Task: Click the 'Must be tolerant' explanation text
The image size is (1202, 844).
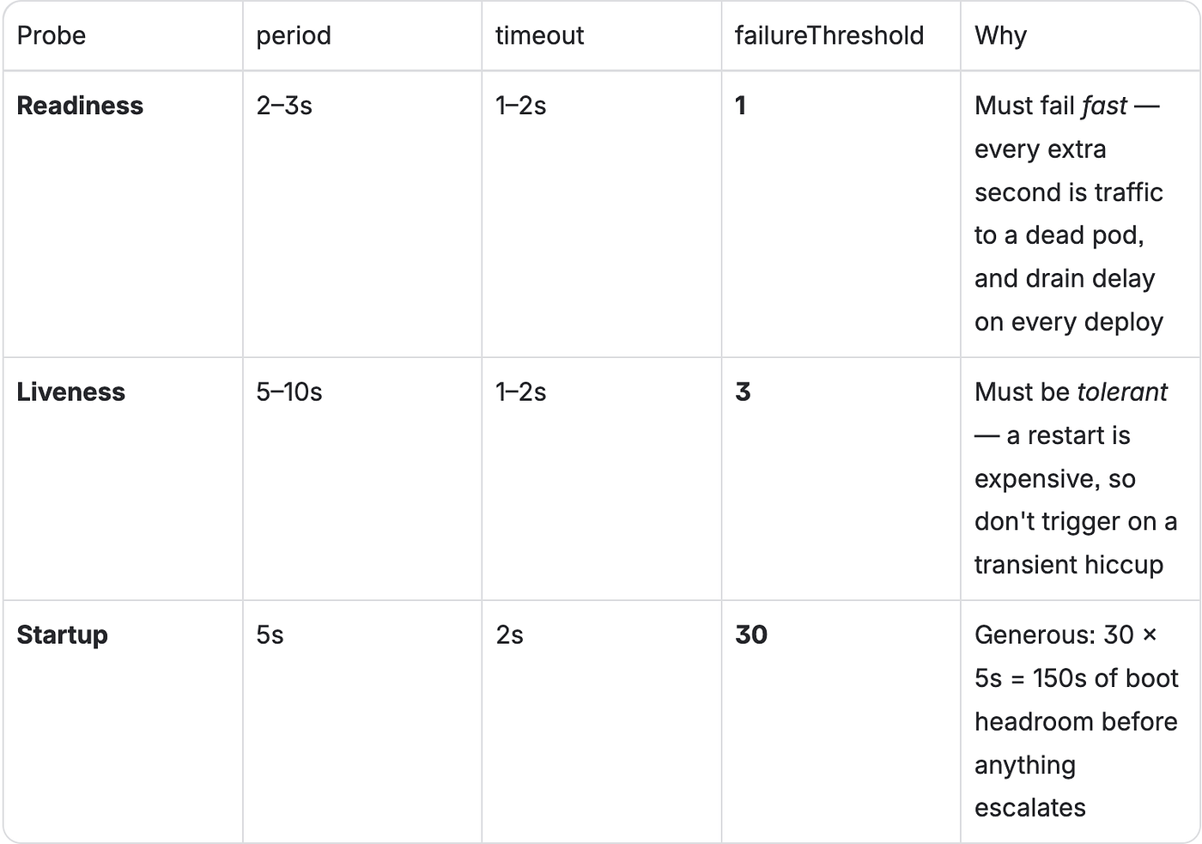Action: [x=1076, y=478]
